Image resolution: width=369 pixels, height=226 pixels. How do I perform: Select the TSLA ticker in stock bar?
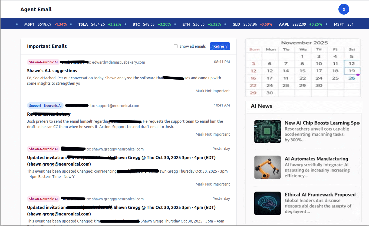coord(83,24)
